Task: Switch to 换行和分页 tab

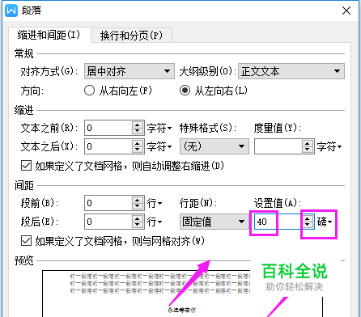Action: click(x=131, y=36)
